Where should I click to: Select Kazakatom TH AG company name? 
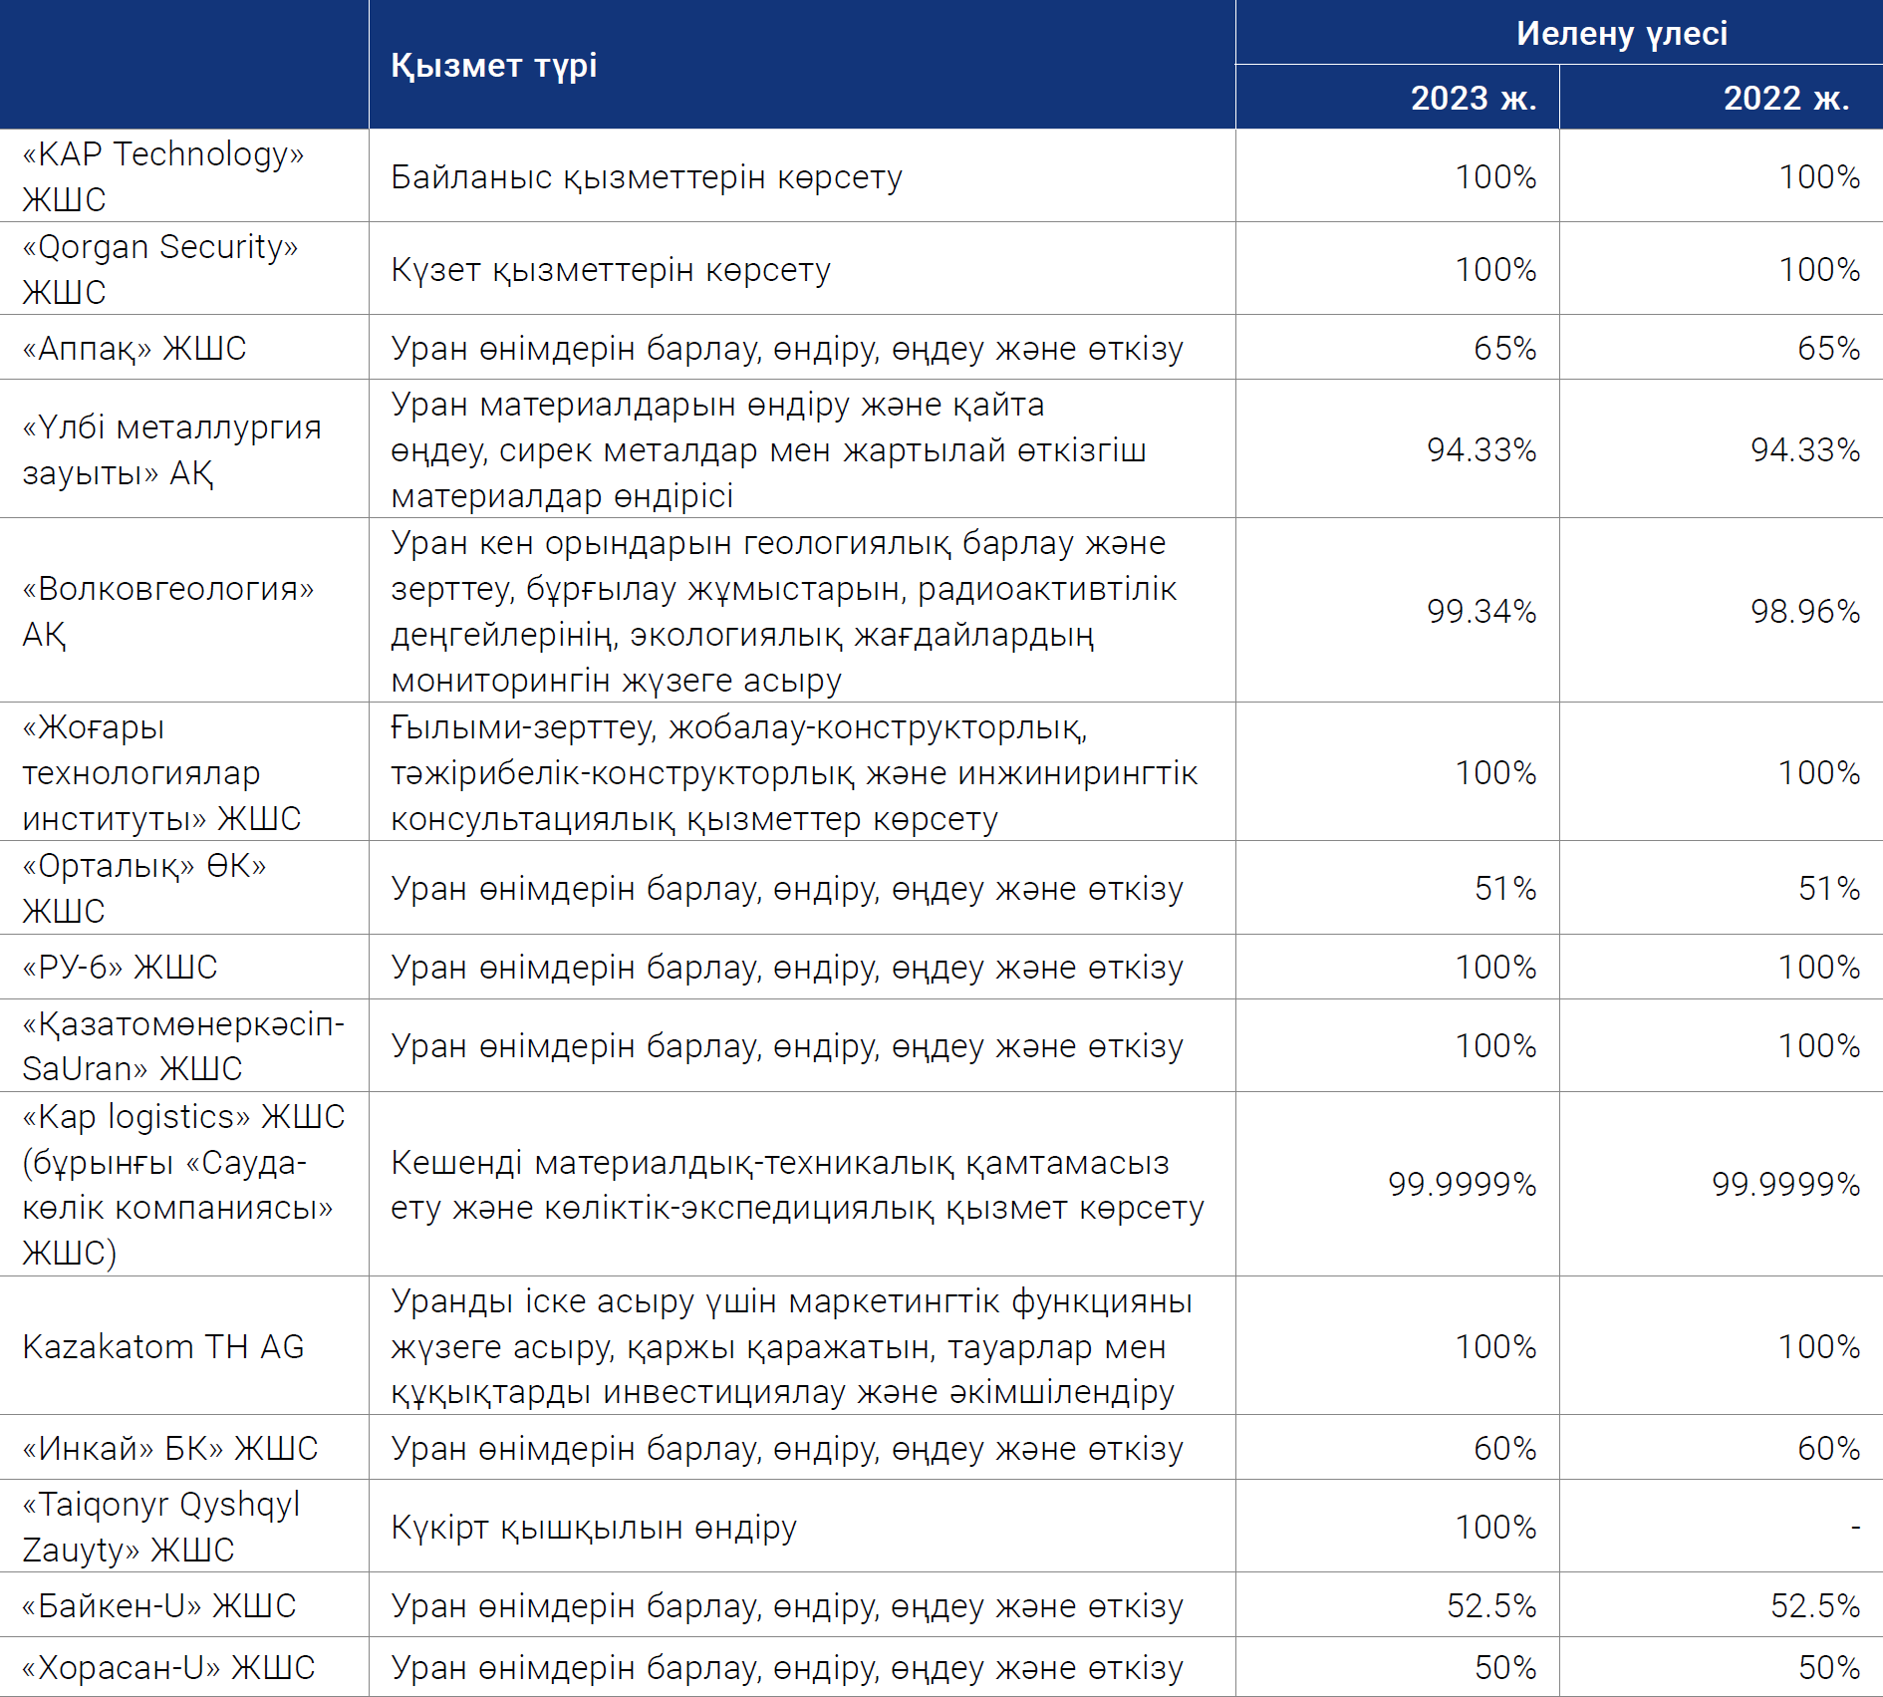click(163, 1346)
